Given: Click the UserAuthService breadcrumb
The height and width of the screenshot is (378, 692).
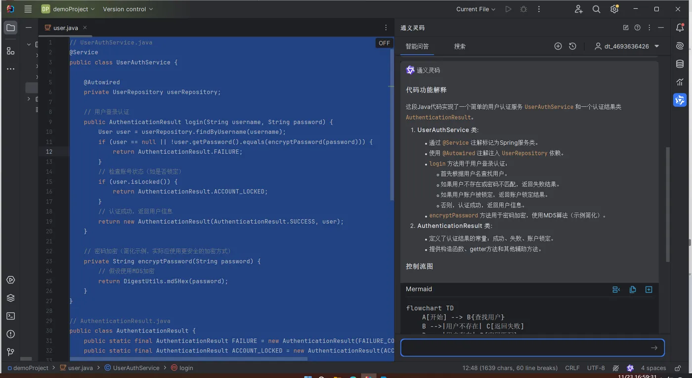Looking at the screenshot, I should coord(132,368).
